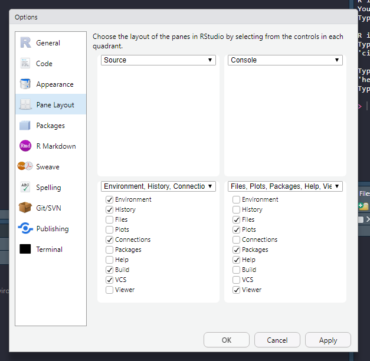Check Plots in left quadrant
370x361 pixels.
[110, 229]
